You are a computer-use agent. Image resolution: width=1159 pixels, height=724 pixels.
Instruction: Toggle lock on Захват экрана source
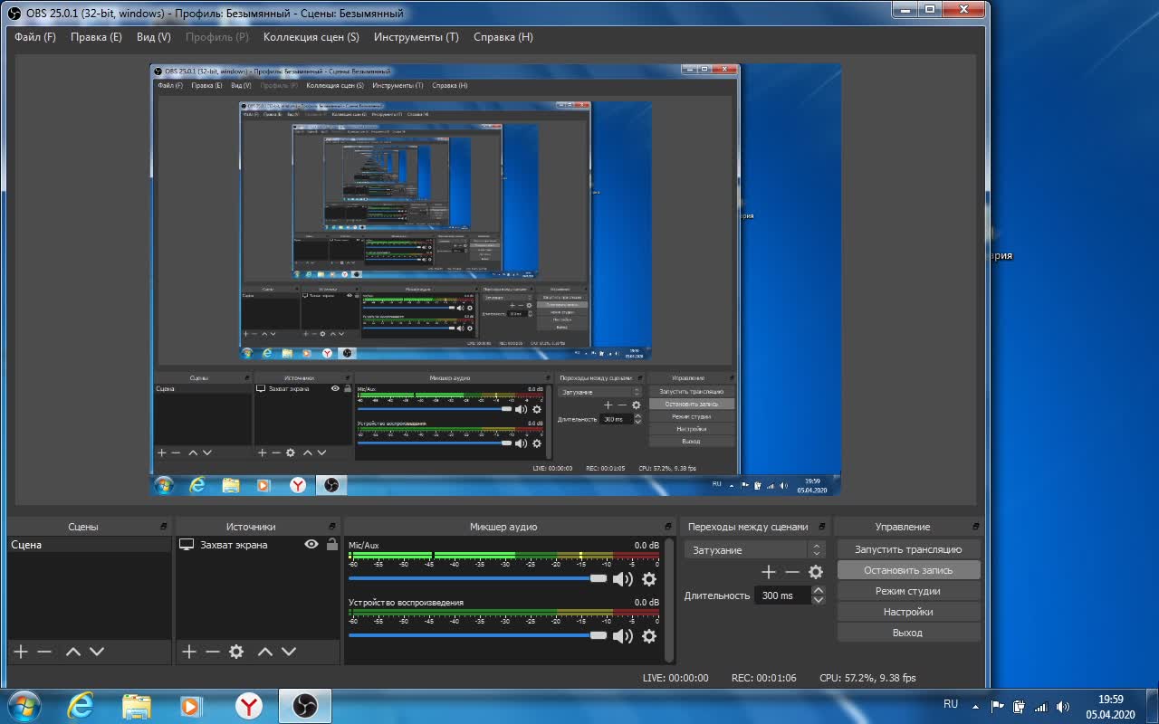[332, 545]
